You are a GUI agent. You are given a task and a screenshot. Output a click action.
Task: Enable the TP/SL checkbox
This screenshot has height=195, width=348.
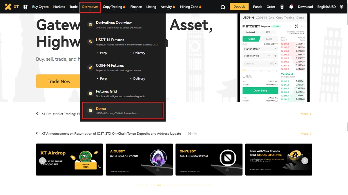[244, 76]
